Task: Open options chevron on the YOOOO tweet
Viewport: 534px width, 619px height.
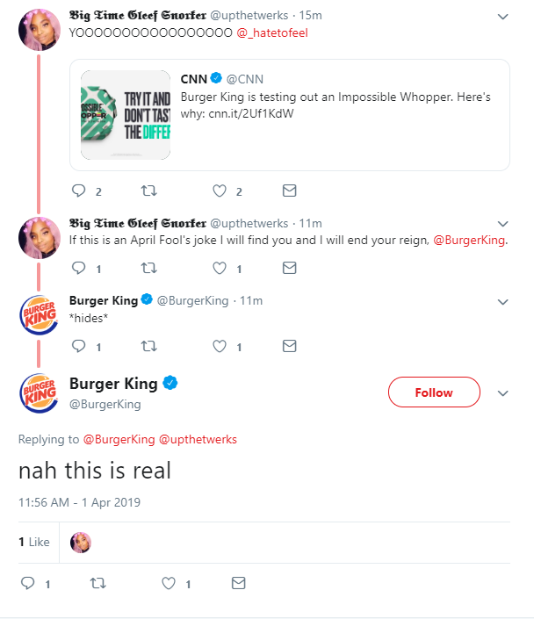Action: 502,17
